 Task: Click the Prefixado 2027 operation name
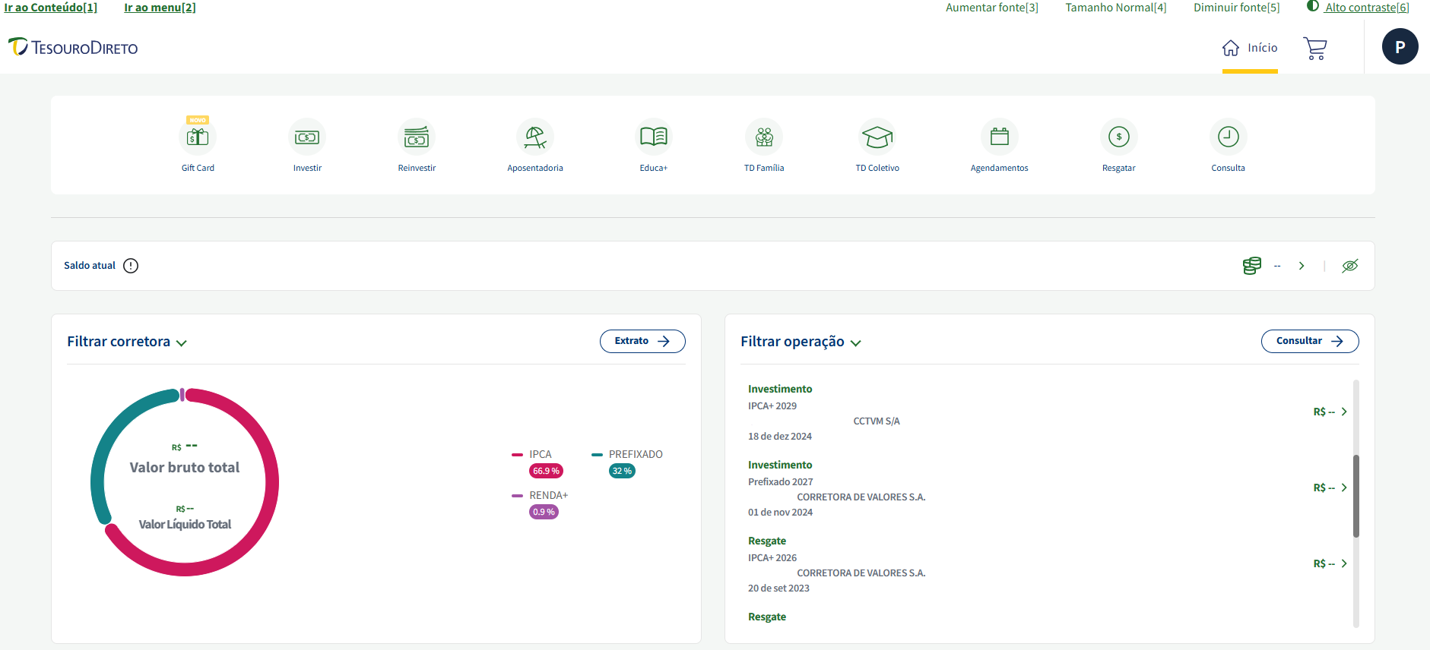point(781,482)
